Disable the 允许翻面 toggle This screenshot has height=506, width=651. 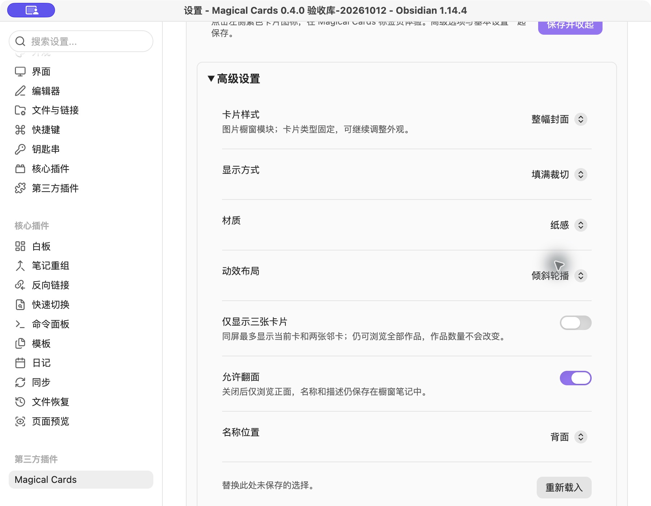coord(575,378)
